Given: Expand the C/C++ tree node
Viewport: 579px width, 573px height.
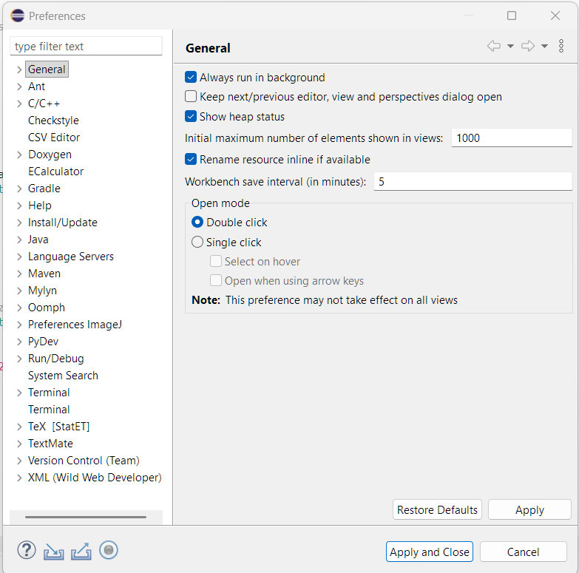Looking at the screenshot, I should coord(19,104).
